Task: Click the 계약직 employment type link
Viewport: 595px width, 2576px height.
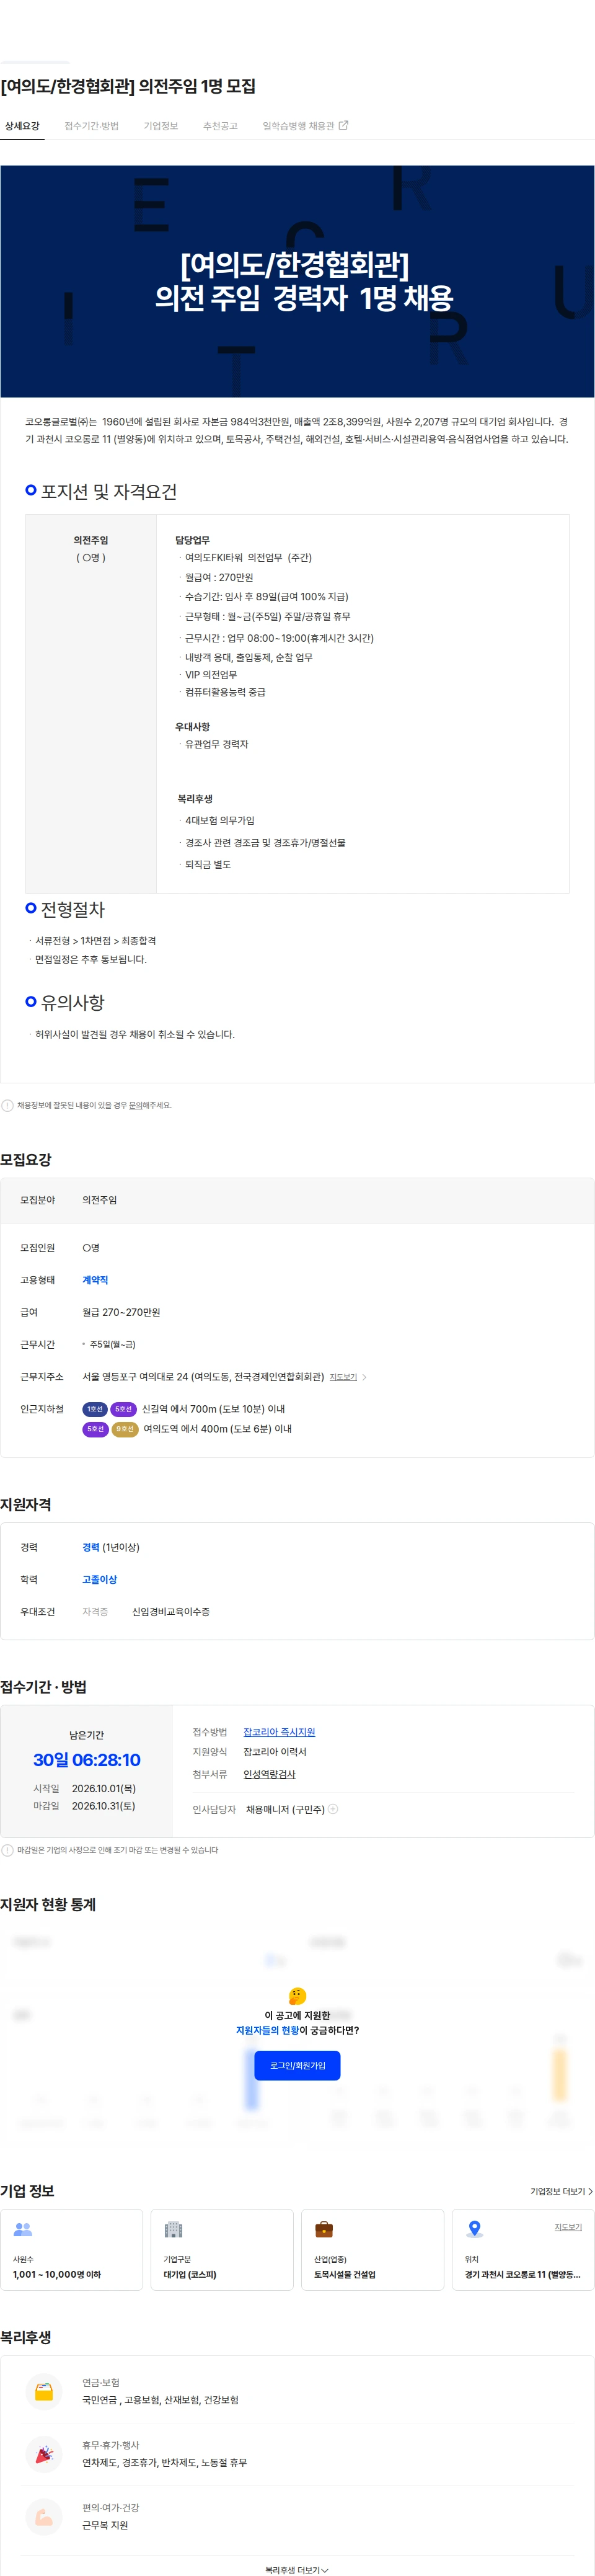Action: (95, 1280)
